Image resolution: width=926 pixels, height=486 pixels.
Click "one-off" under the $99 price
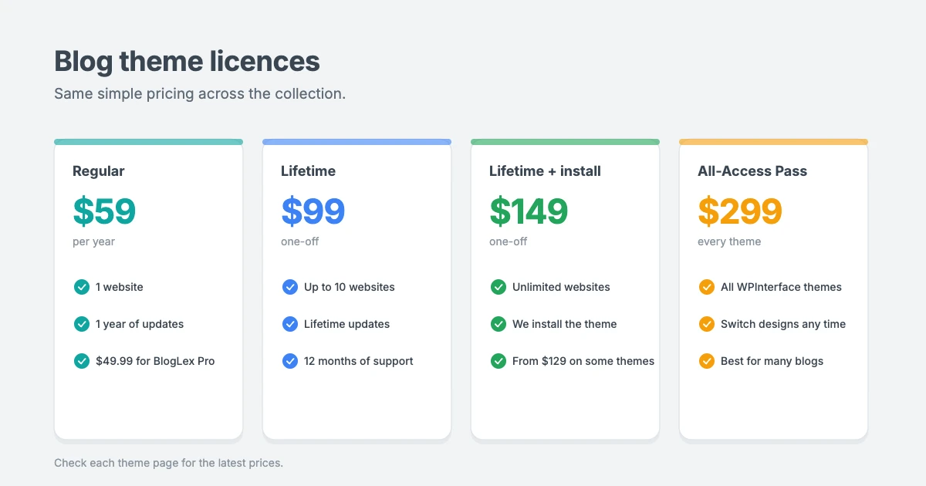pyautogui.click(x=299, y=241)
